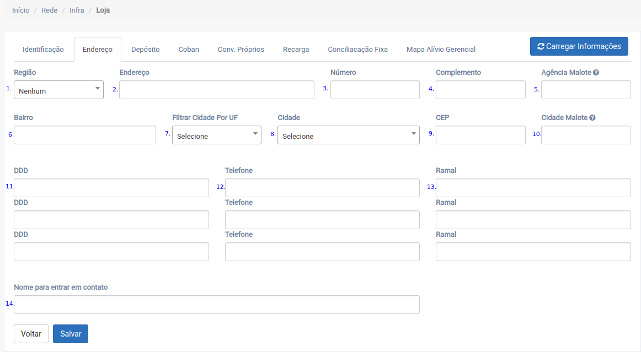Navigate to Início in breadcrumb
The width and height of the screenshot is (641, 352).
tap(20, 10)
